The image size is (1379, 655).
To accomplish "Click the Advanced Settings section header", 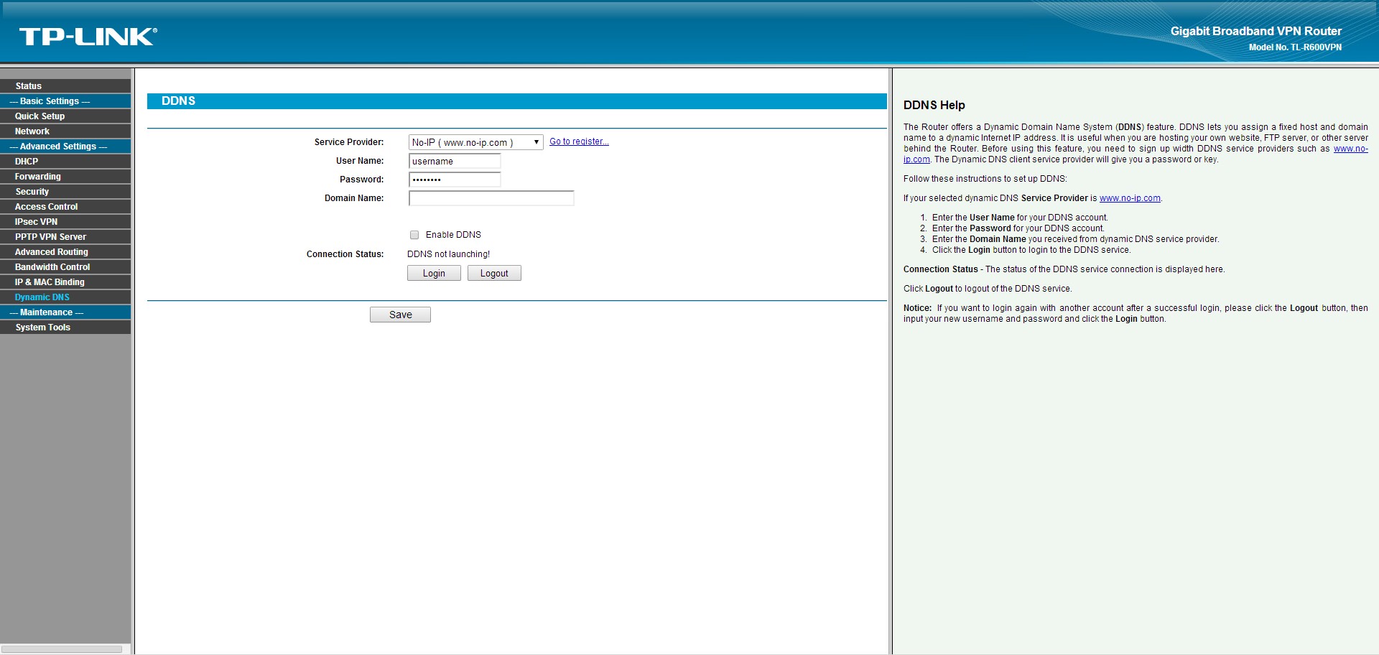I will point(65,147).
